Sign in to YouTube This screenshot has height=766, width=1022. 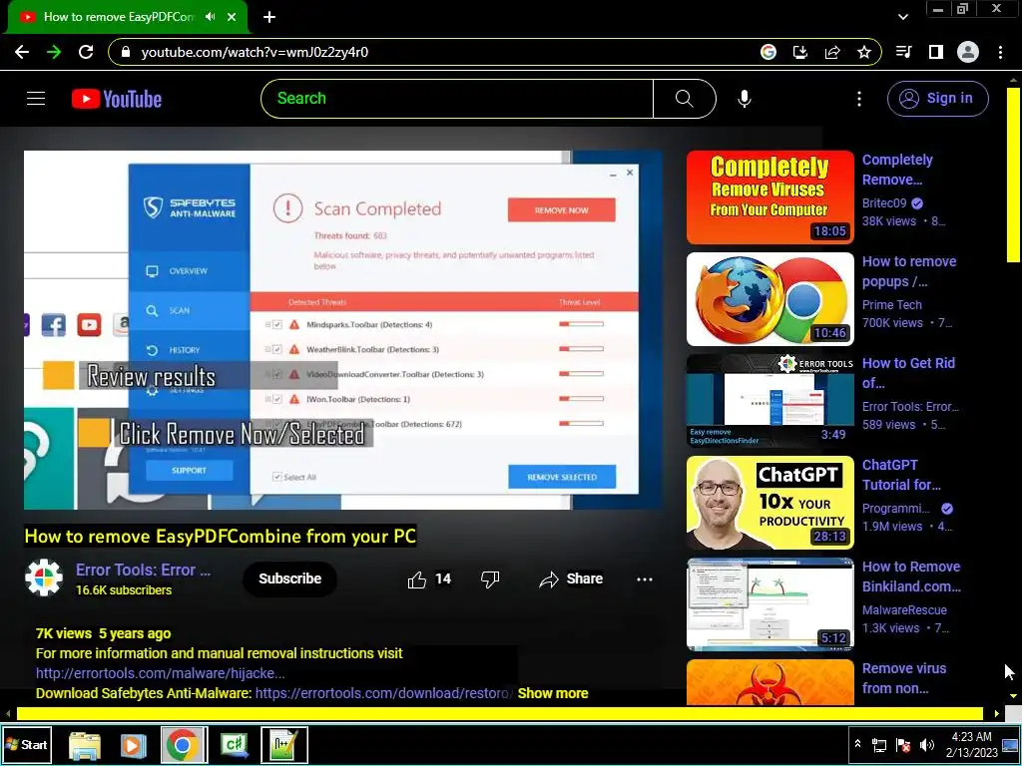pos(937,99)
